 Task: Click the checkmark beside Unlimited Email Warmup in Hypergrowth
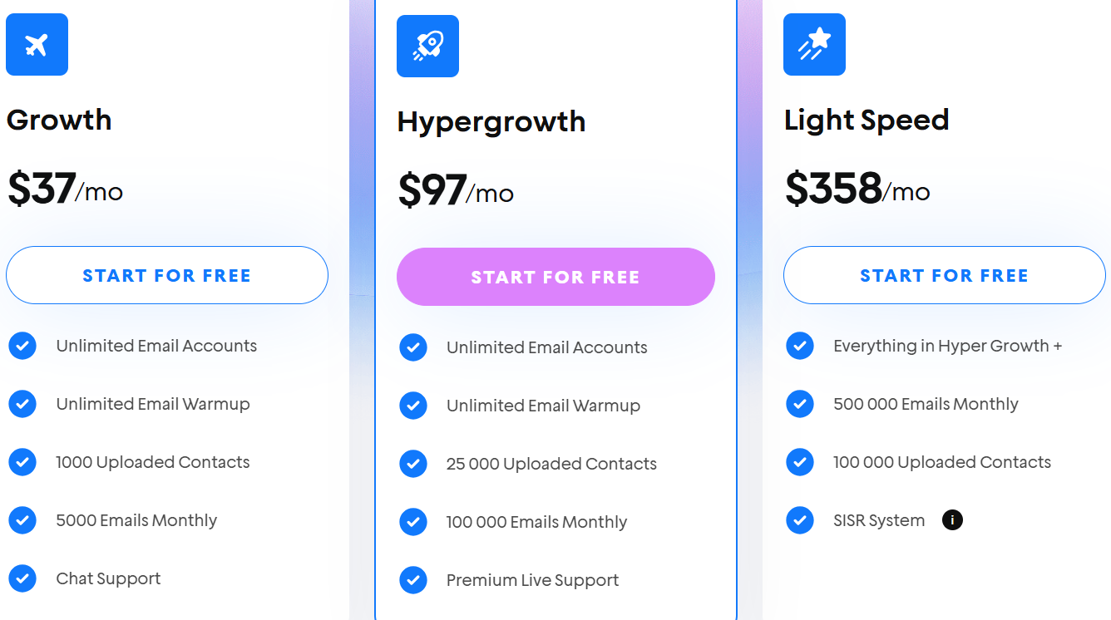[x=413, y=406]
